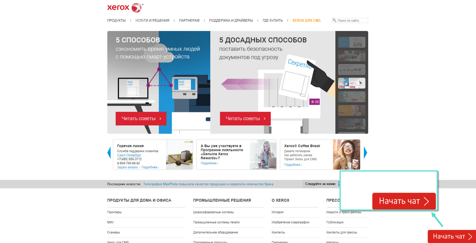Click the Горячая линия card image
476x243 pixels.
179,155
